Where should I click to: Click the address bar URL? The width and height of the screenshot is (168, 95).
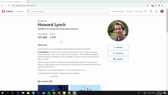[25, 6]
